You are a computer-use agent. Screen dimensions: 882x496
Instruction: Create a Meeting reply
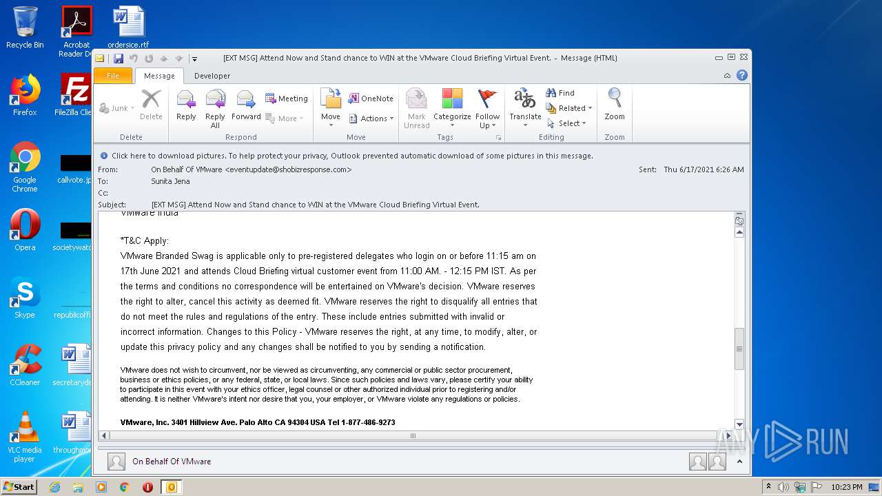coord(287,99)
